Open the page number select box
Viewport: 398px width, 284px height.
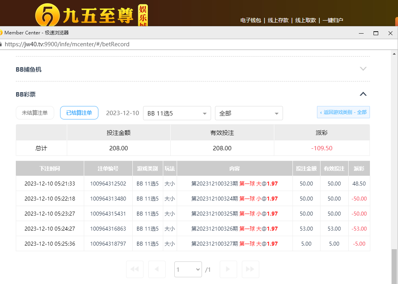pos(188,269)
